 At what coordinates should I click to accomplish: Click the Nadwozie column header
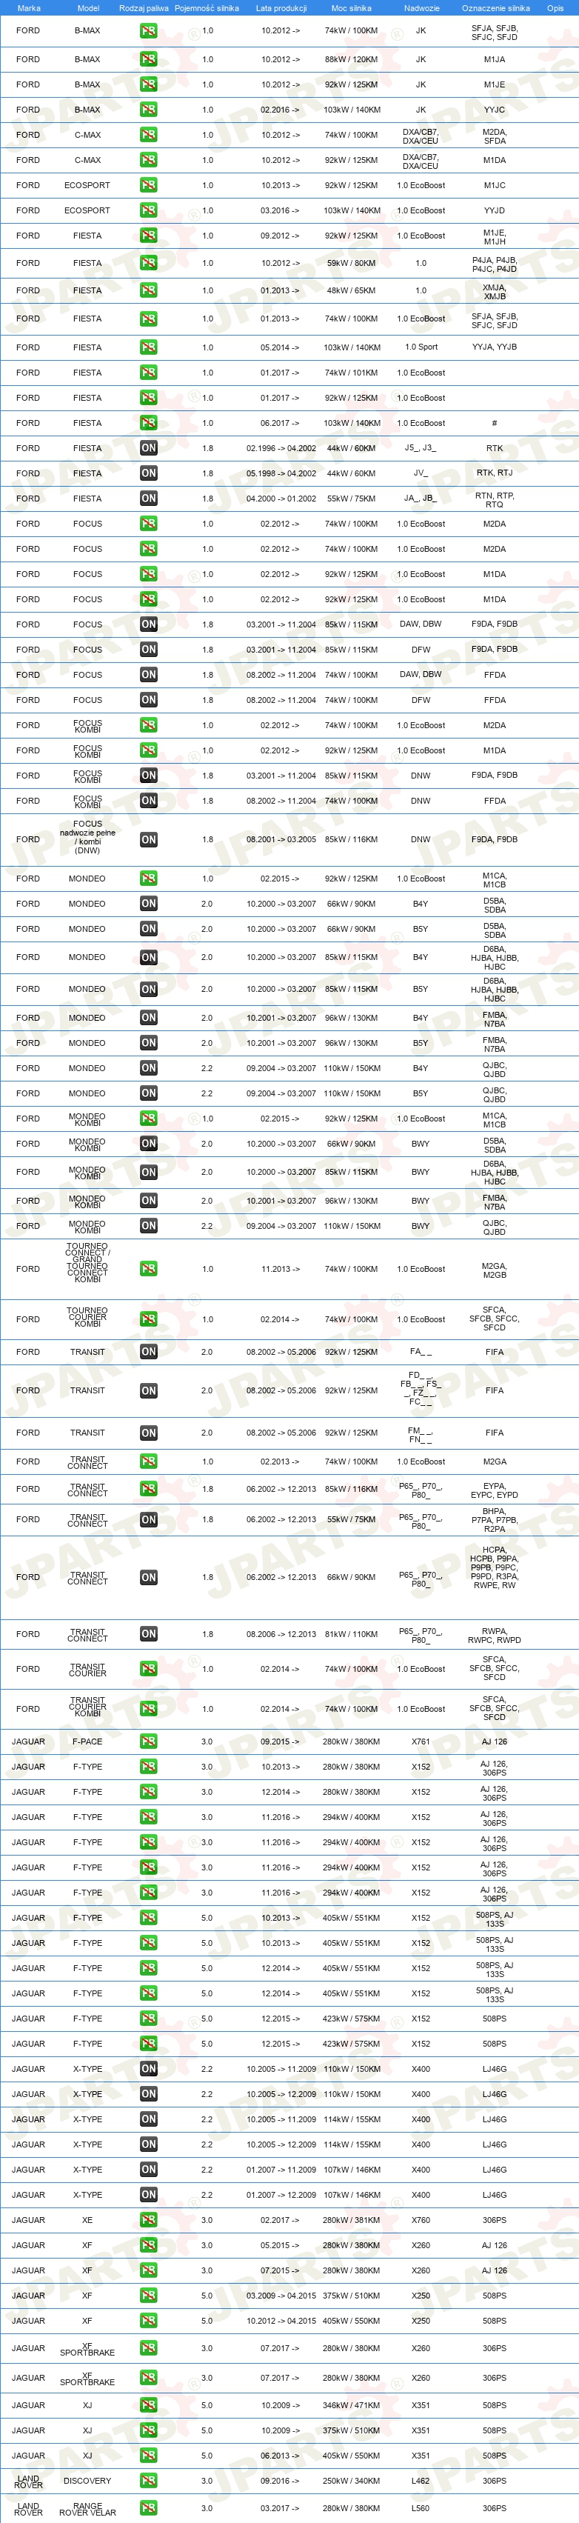click(421, 8)
